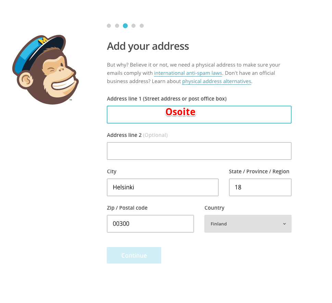The width and height of the screenshot is (332, 303).
Task: Select the last progress step dot
Action: click(x=142, y=26)
